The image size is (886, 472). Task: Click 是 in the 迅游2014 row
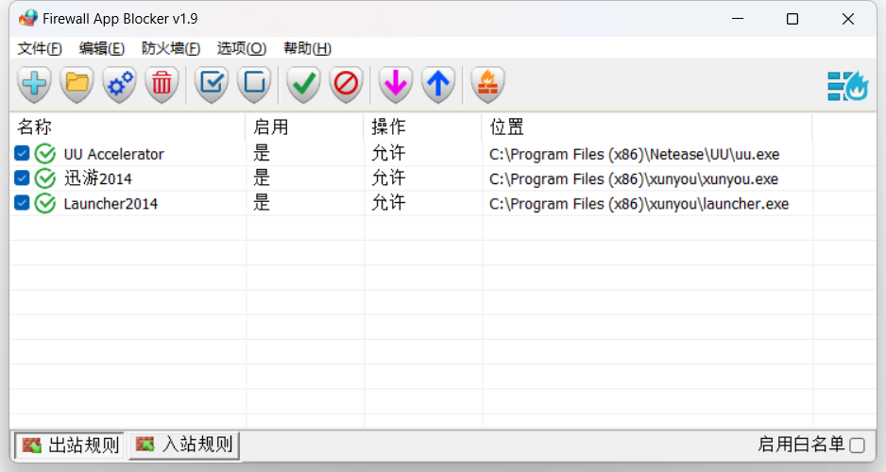pos(262,178)
